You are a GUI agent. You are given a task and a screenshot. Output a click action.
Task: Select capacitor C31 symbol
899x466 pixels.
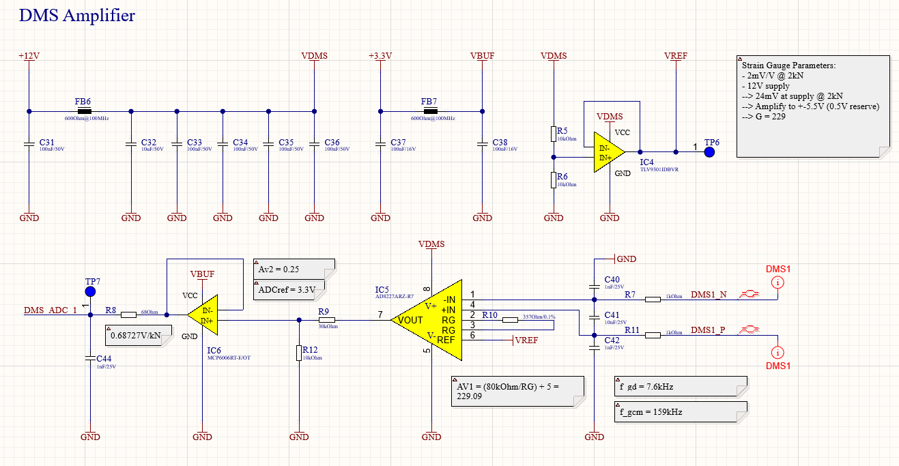(x=29, y=144)
